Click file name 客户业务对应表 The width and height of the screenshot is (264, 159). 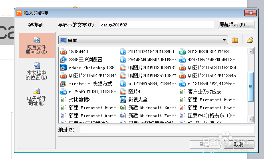[x=204, y=91]
